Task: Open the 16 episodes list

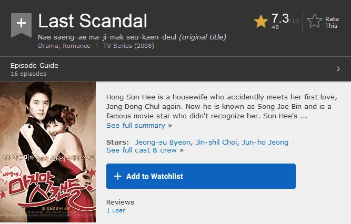Action: click(28, 74)
